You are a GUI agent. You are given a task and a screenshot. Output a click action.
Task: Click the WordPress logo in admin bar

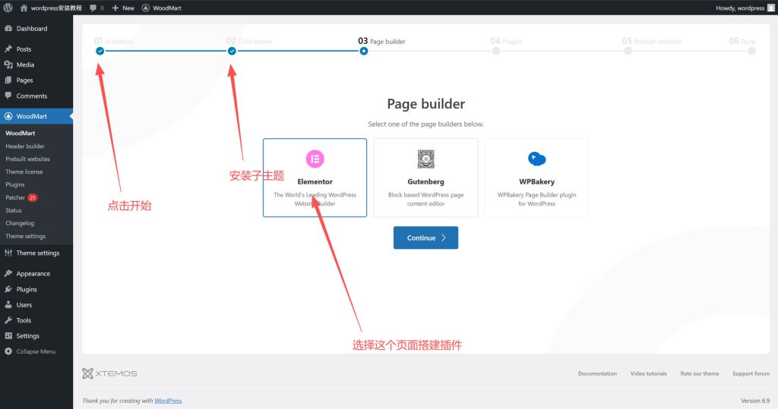(8, 8)
